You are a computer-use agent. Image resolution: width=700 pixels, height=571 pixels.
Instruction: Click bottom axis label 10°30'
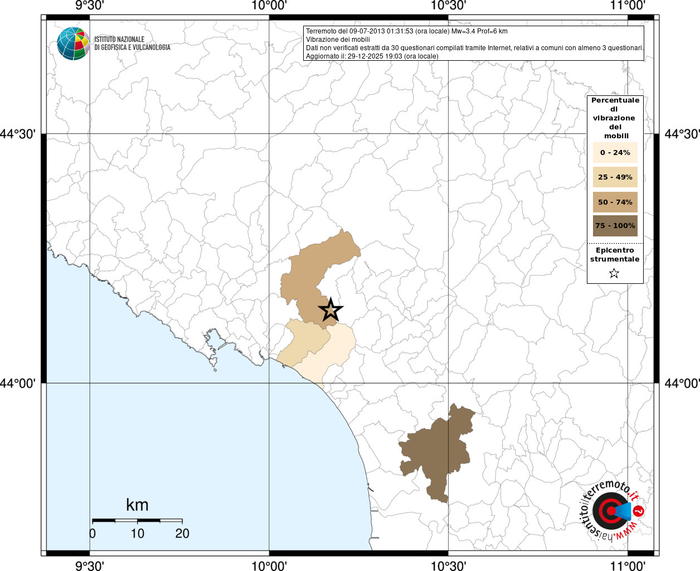coord(448,565)
